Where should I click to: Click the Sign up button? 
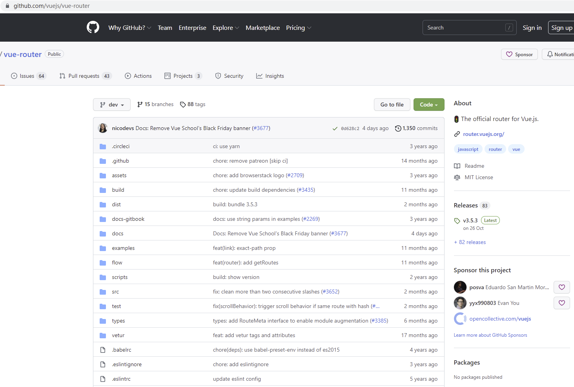point(561,28)
